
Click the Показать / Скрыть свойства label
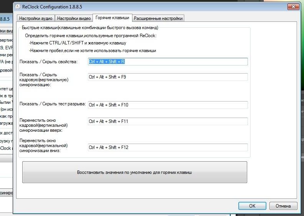point(48,62)
